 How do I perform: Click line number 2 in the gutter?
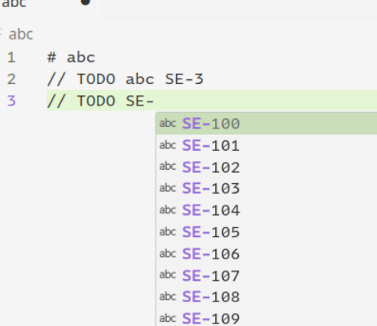point(11,79)
